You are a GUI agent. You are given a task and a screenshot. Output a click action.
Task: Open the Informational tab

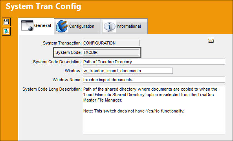(x=124, y=26)
